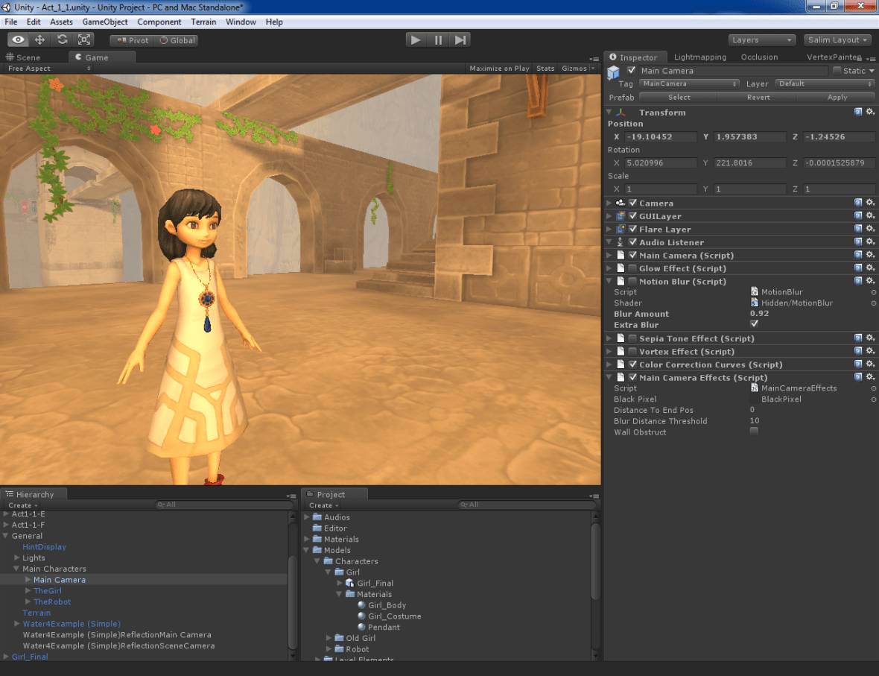This screenshot has width=879, height=676.
Task: Click the prefab Apply button
Action: pos(837,98)
